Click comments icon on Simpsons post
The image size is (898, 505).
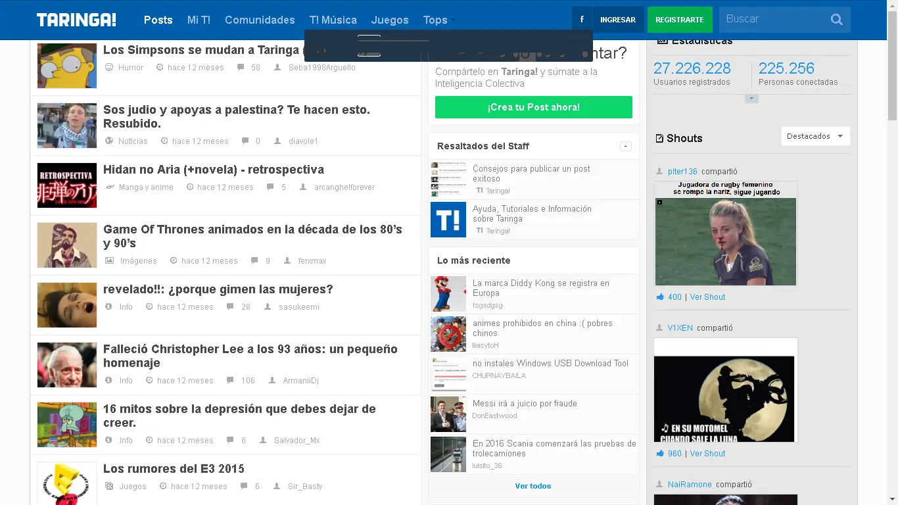241,67
